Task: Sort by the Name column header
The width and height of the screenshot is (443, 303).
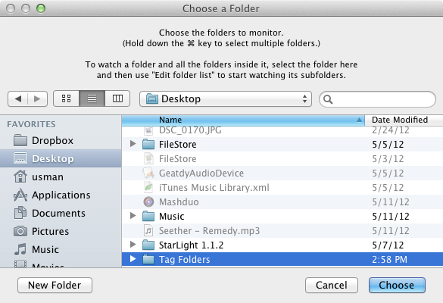Action: pos(243,120)
